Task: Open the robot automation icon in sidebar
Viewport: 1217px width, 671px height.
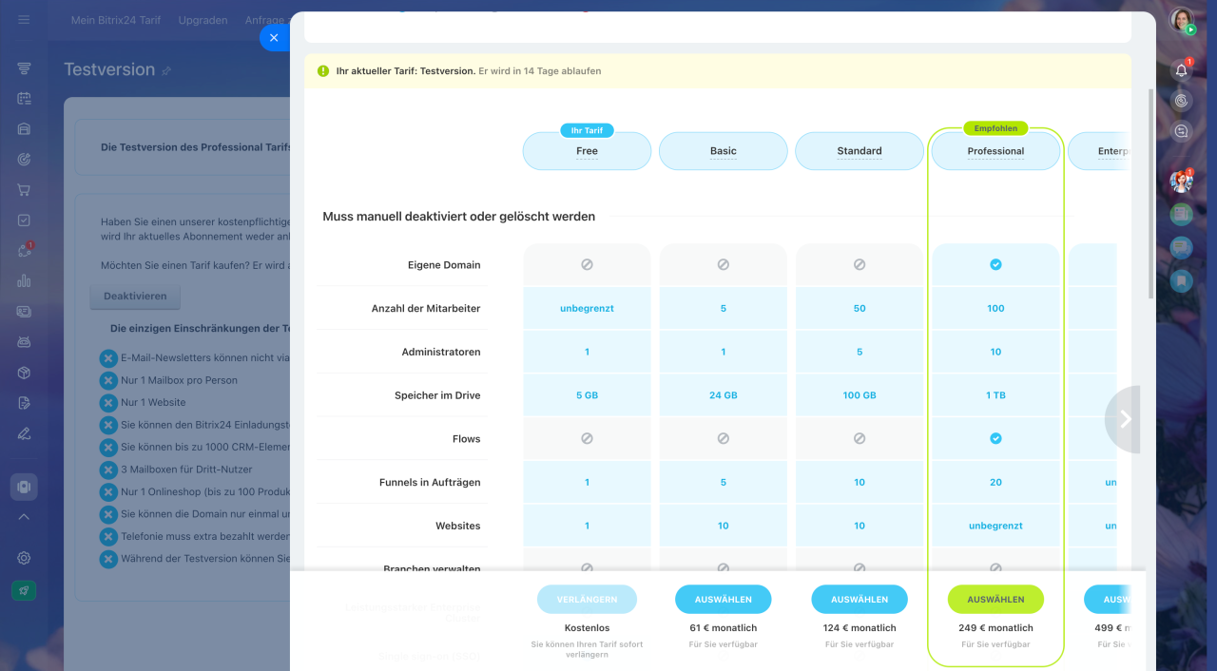Action: point(24,342)
